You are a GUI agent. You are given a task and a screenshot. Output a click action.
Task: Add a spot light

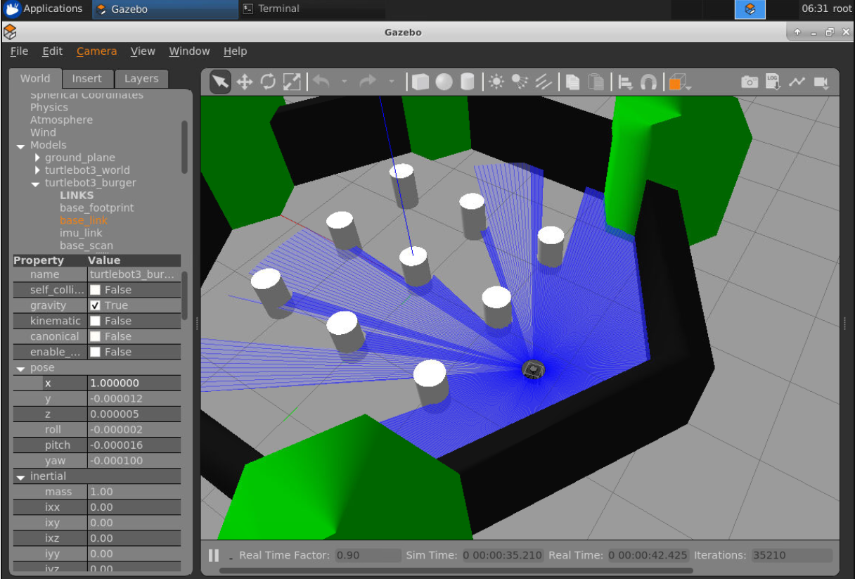[x=520, y=82]
